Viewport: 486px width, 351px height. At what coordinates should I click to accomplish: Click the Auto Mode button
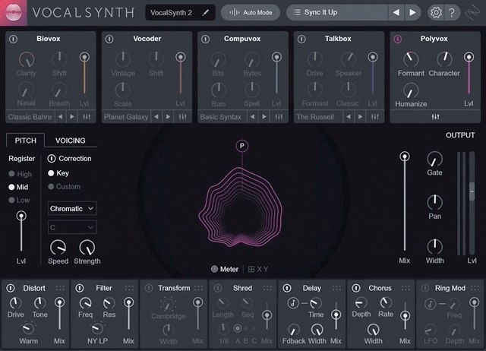click(x=250, y=13)
